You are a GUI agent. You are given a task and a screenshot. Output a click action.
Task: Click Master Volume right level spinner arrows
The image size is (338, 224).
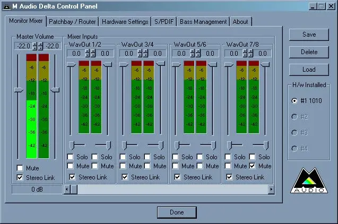click(x=40, y=46)
